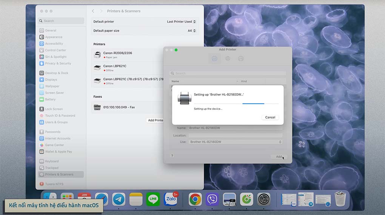Expand the Use driver dropdown in Add Printer
Viewport: 385px width, 215px height.
pyautogui.click(x=236, y=142)
